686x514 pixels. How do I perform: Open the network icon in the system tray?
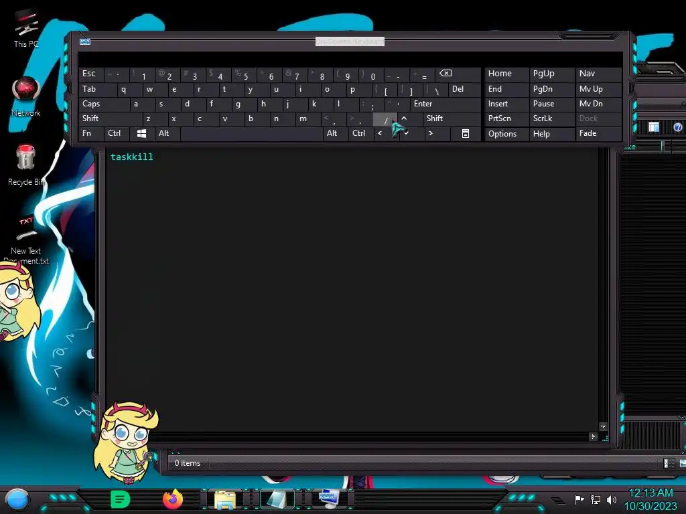tap(595, 499)
